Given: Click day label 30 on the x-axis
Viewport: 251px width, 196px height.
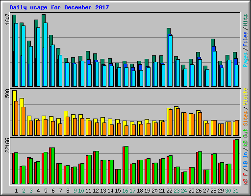Looking at the screenshot, I should (228, 191).
